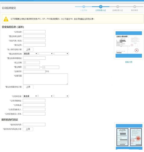Click calendar icon in 营业期限 start date
This screenshot has height=152, width=144.
(x=25, y=67)
